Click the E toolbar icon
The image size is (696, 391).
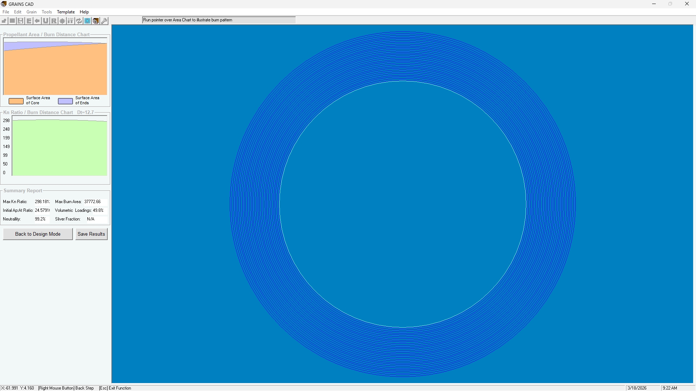click(29, 21)
